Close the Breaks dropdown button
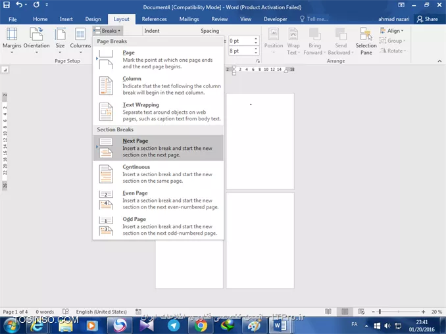This screenshot has height=334, width=446. pyautogui.click(x=107, y=30)
